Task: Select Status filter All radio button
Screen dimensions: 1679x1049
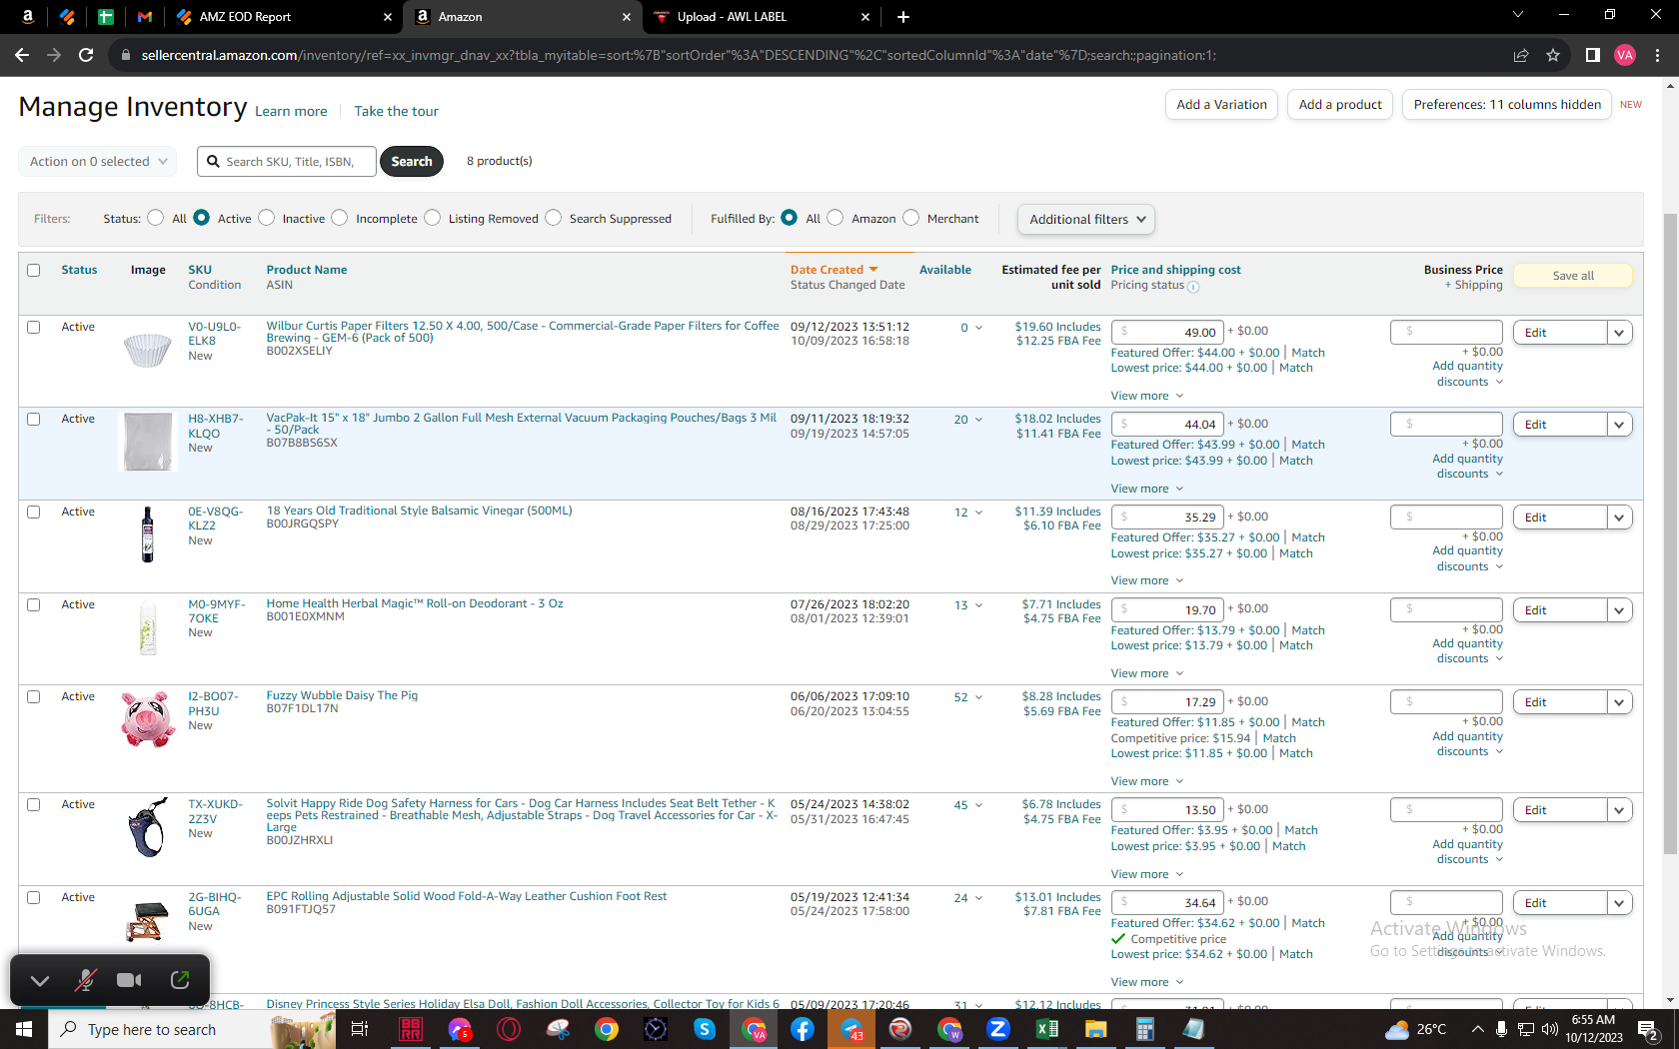Action: click(156, 218)
